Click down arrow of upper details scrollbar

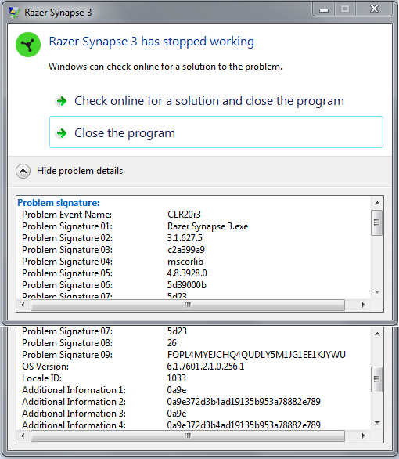coord(377,292)
